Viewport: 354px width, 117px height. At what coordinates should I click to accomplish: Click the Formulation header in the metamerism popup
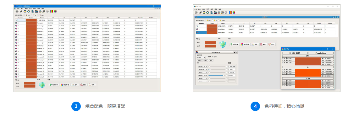tap(320, 53)
